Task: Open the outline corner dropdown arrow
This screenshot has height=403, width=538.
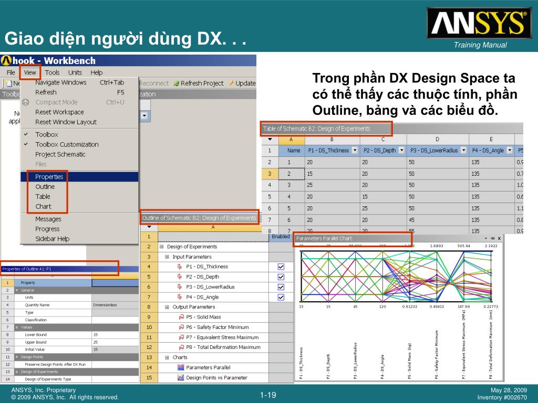Action: (x=149, y=227)
